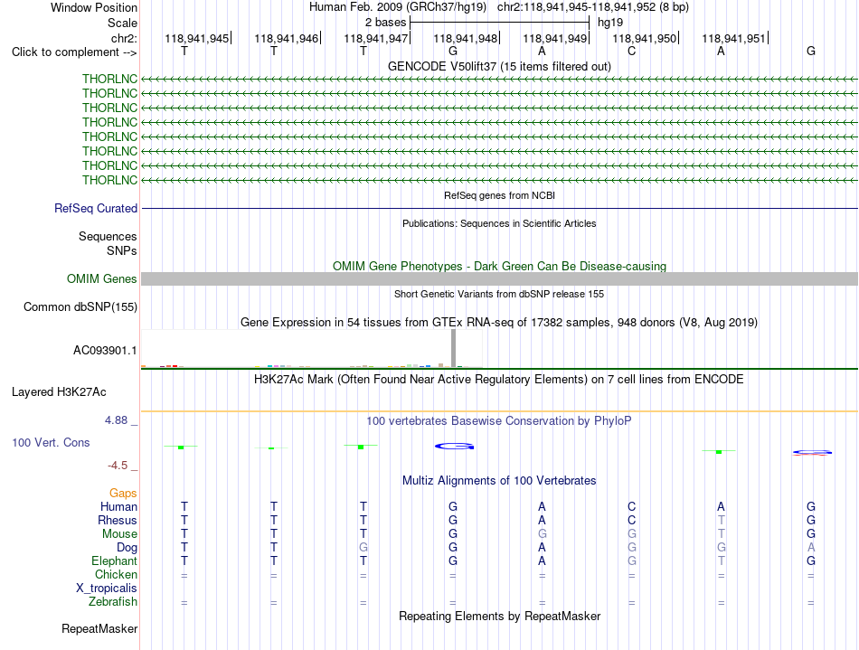The width and height of the screenshot is (859, 650).
Task: Click the hg19 label beside scale bar
Action: coord(610,23)
